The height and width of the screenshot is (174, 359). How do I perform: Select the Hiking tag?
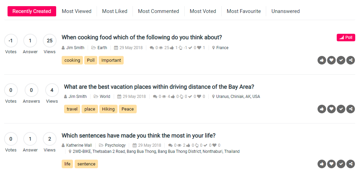click(x=108, y=109)
